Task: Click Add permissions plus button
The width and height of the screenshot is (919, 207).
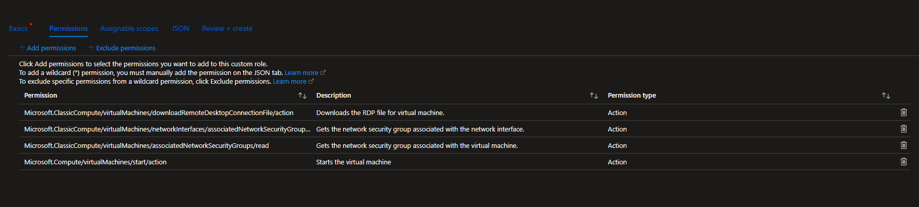Action: click(x=47, y=48)
